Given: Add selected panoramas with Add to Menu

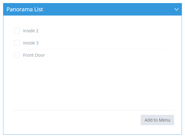Looking at the screenshot, I should (x=157, y=120).
